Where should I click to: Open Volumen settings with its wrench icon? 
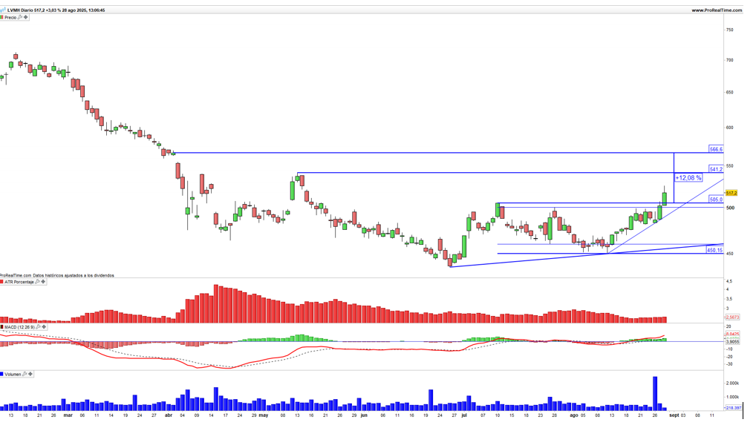pos(25,374)
